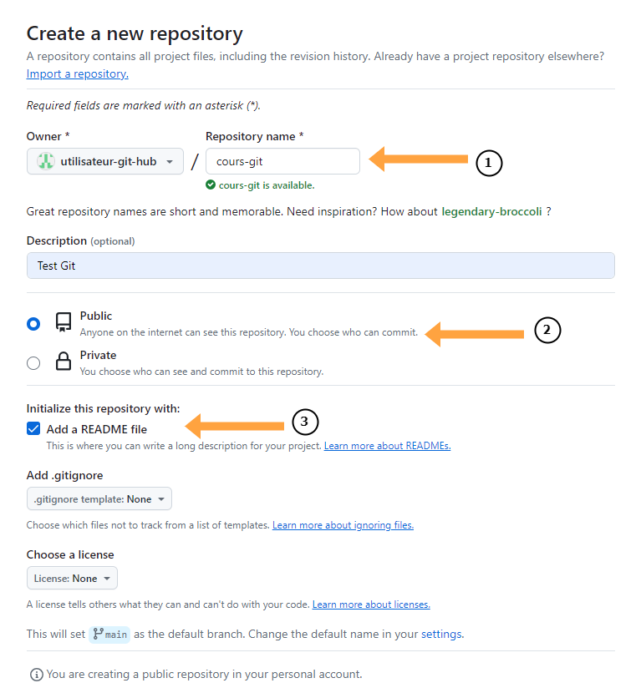Open 'Learn more about READMEs'
The height and width of the screenshot is (688, 641).
[x=387, y=445]
